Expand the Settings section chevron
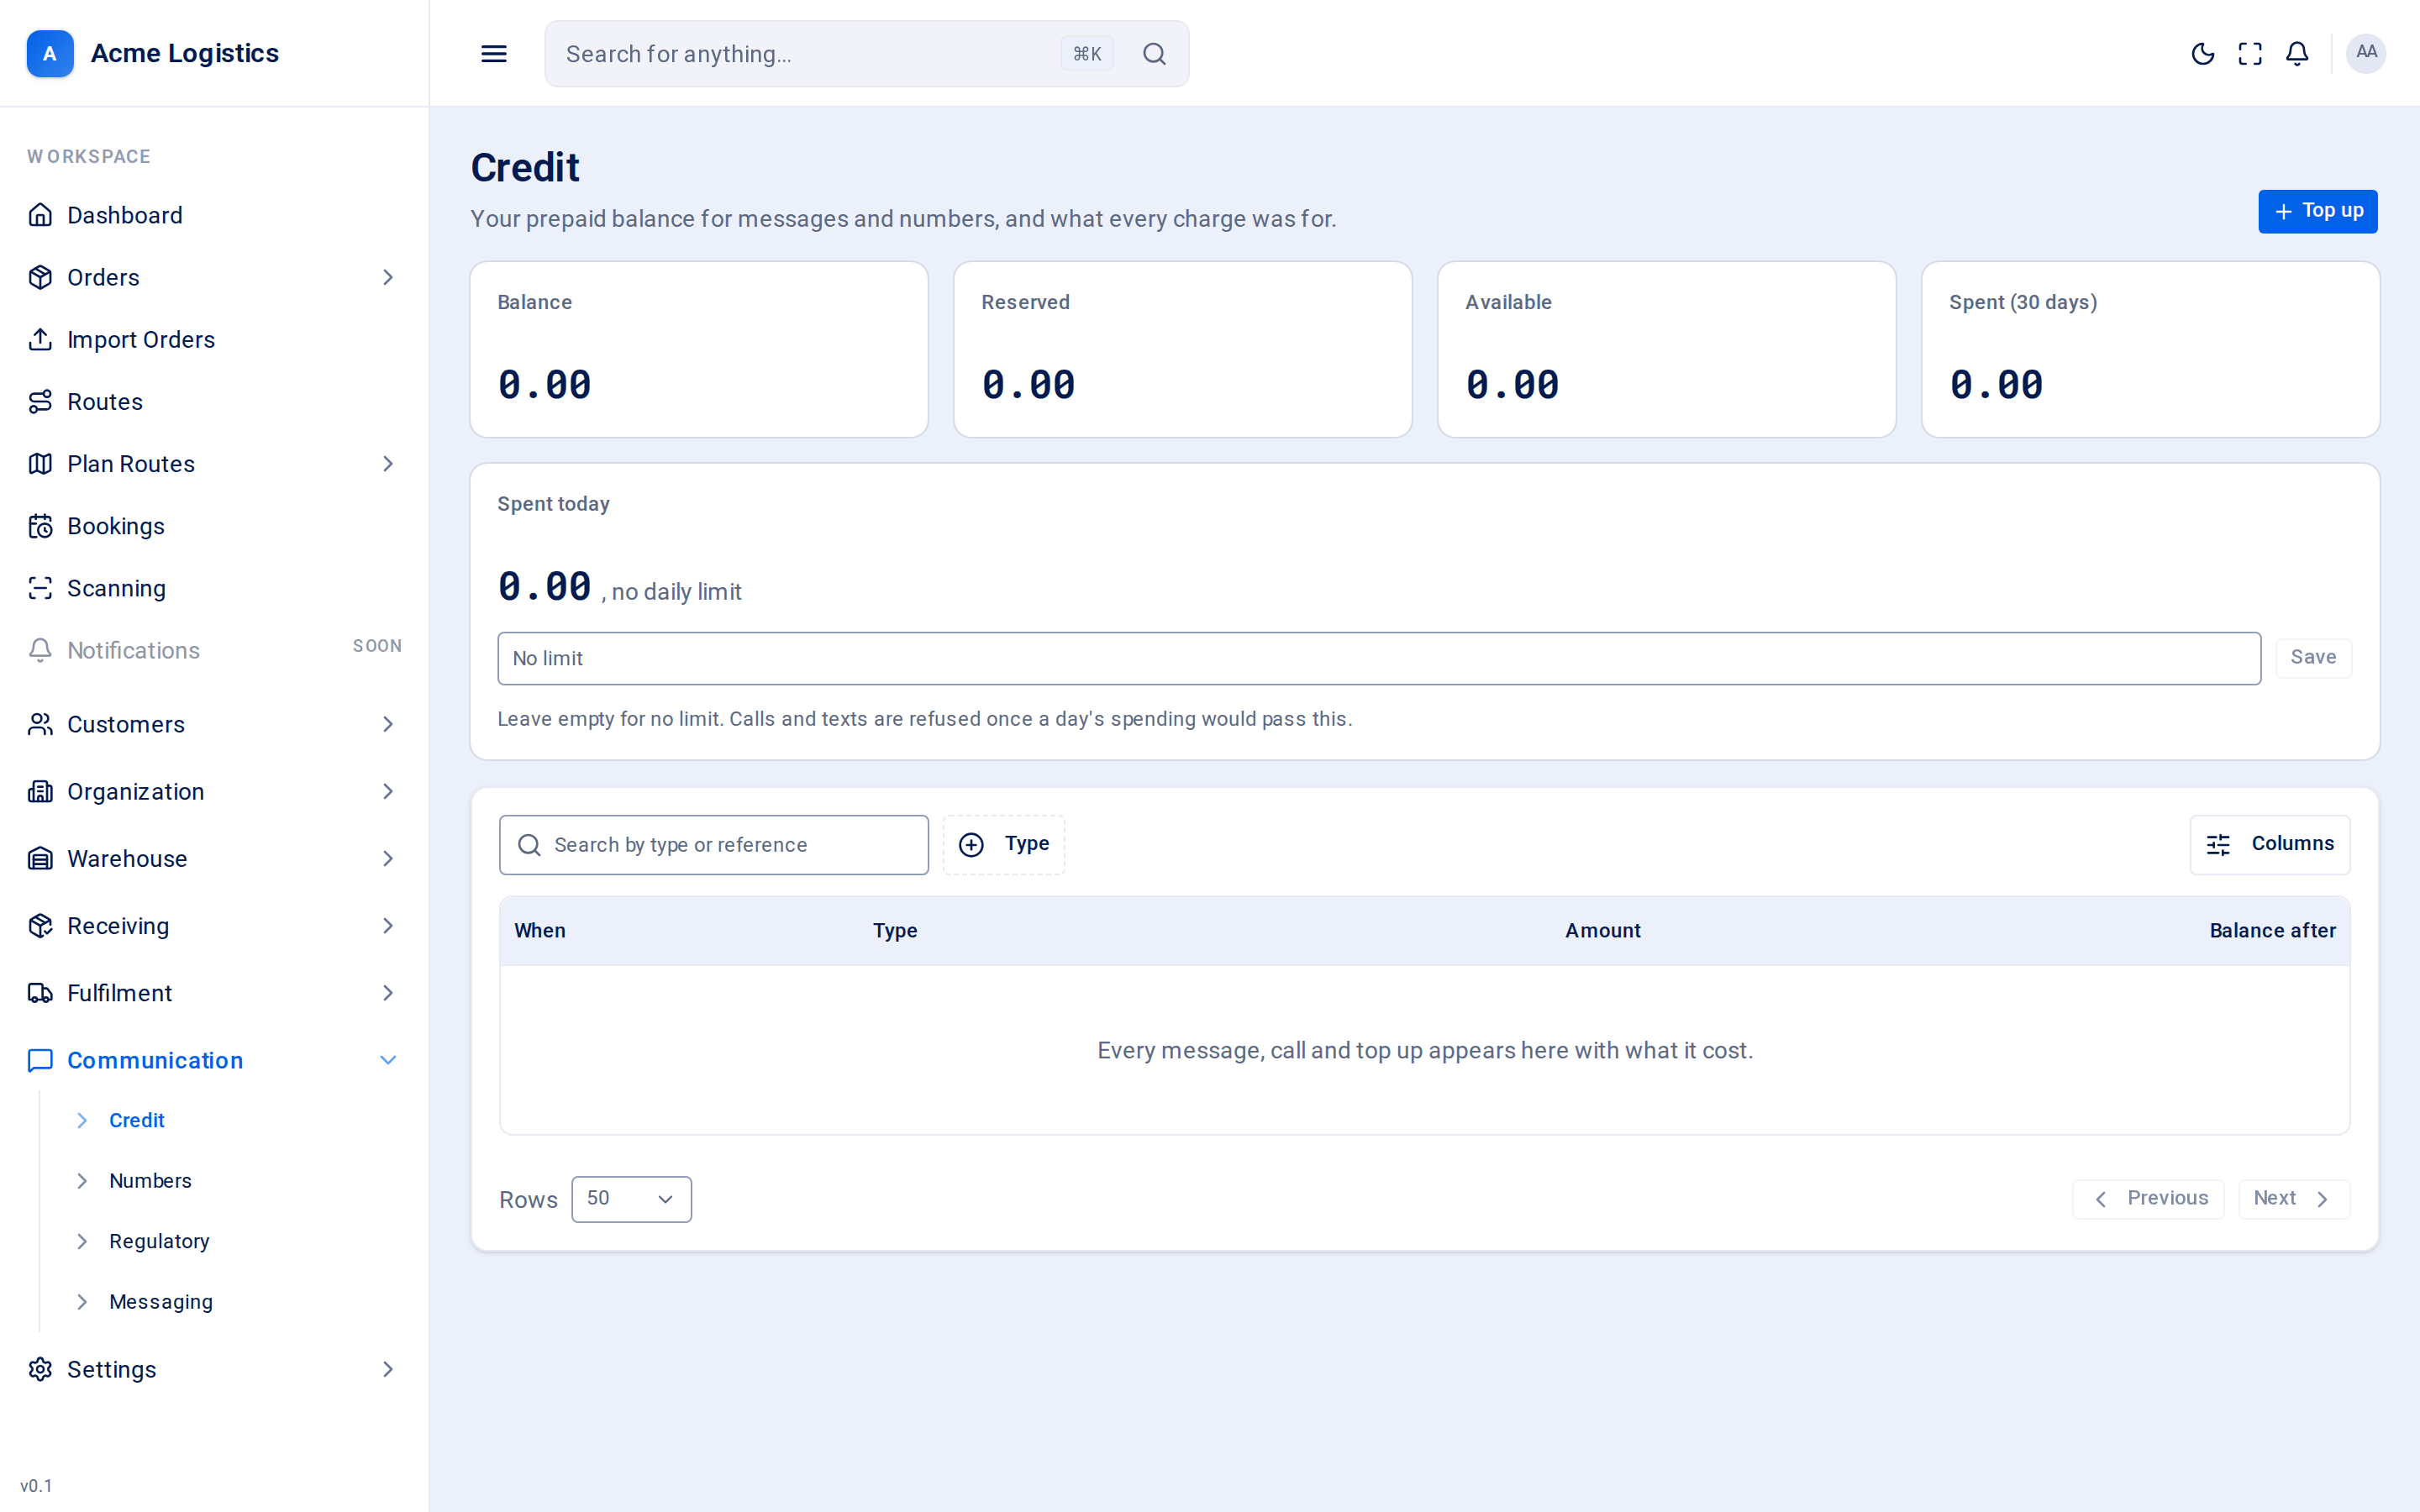 pyautogui.click(x=388, y=1369)
